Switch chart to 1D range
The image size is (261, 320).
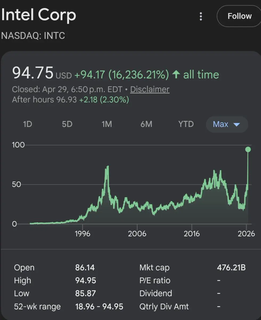(x=28, y=124)
